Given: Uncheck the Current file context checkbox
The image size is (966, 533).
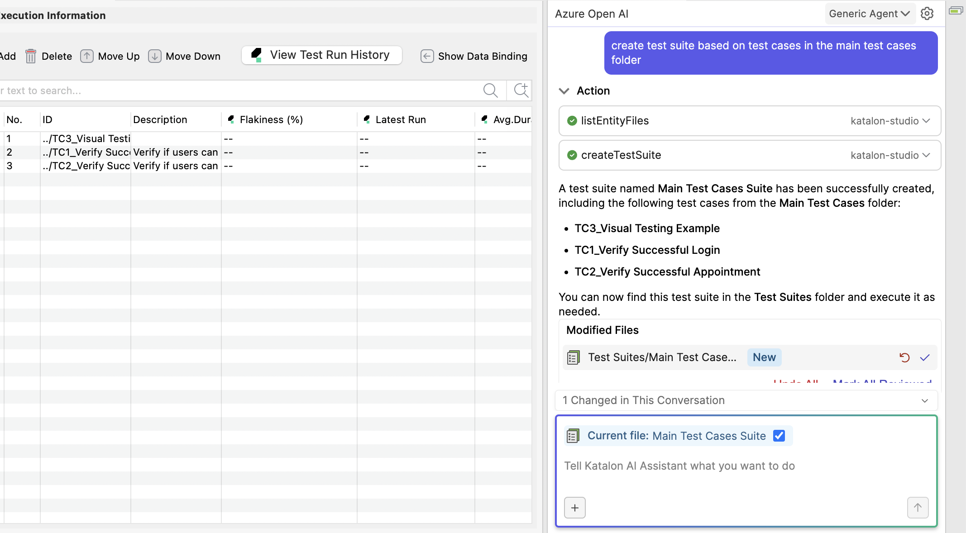Looking at the screenshot, I should pos(779,436).
